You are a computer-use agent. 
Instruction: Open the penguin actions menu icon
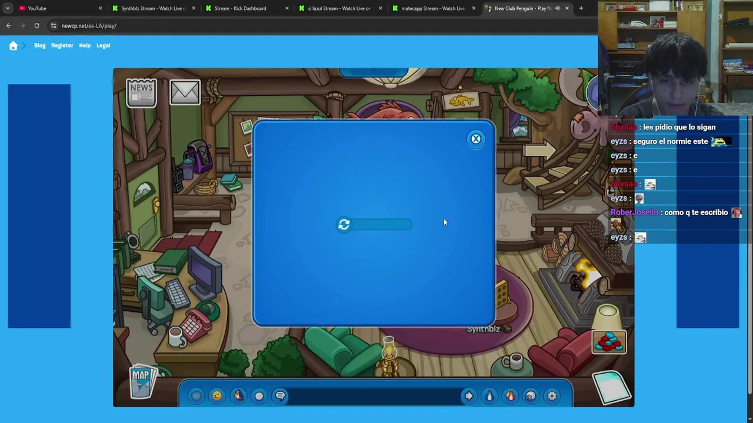238,396
